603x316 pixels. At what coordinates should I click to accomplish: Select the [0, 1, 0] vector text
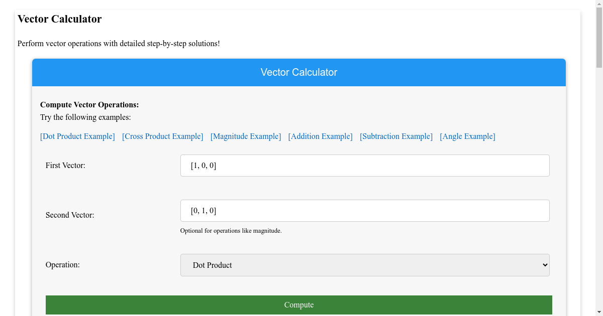[x=203, y=210]
